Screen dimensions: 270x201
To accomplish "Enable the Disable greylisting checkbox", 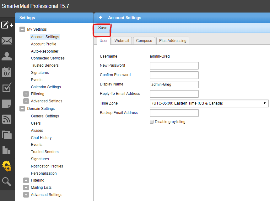I will click(x=152, y=122).
